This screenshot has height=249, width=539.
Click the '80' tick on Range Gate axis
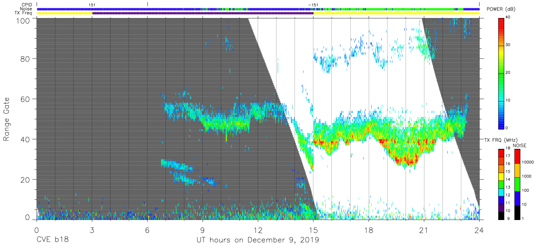(x=24, y=59)
